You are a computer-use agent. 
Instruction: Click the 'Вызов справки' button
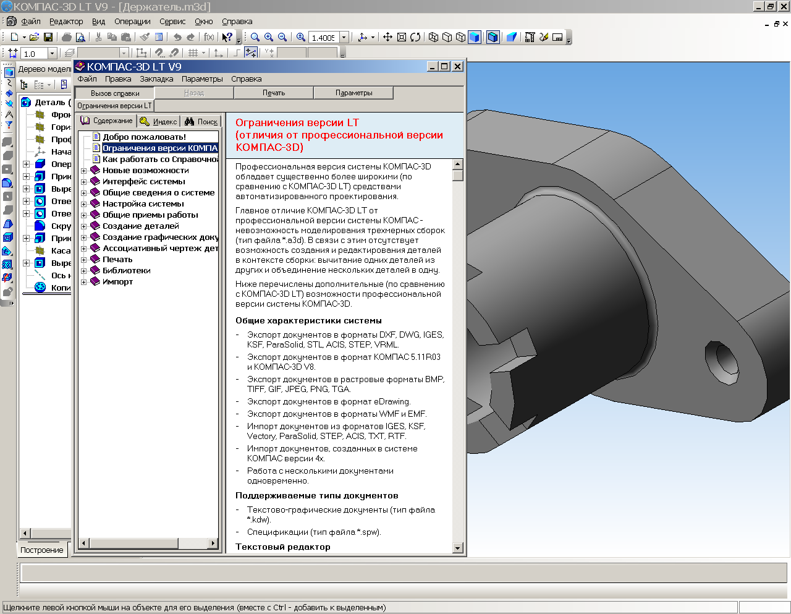coord(115,93)
